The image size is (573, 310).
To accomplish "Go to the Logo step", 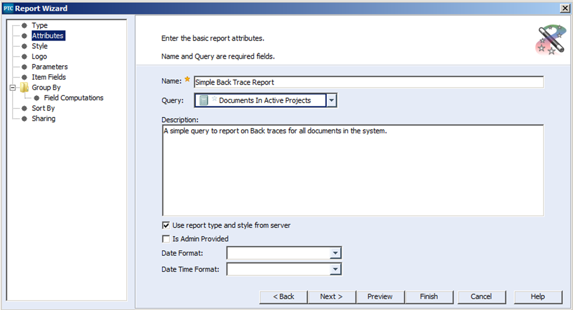I will coord(39,56).
